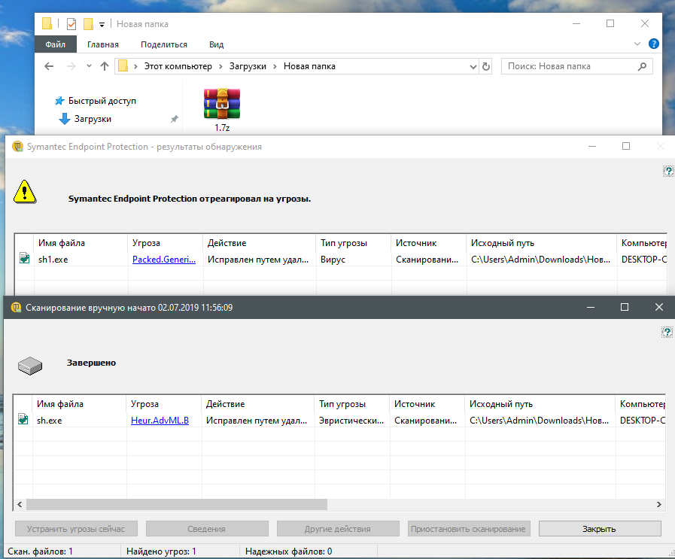Switch to the Главная ribbon tab
This screenshot has height=559, width=675.
tap(103, 44)
